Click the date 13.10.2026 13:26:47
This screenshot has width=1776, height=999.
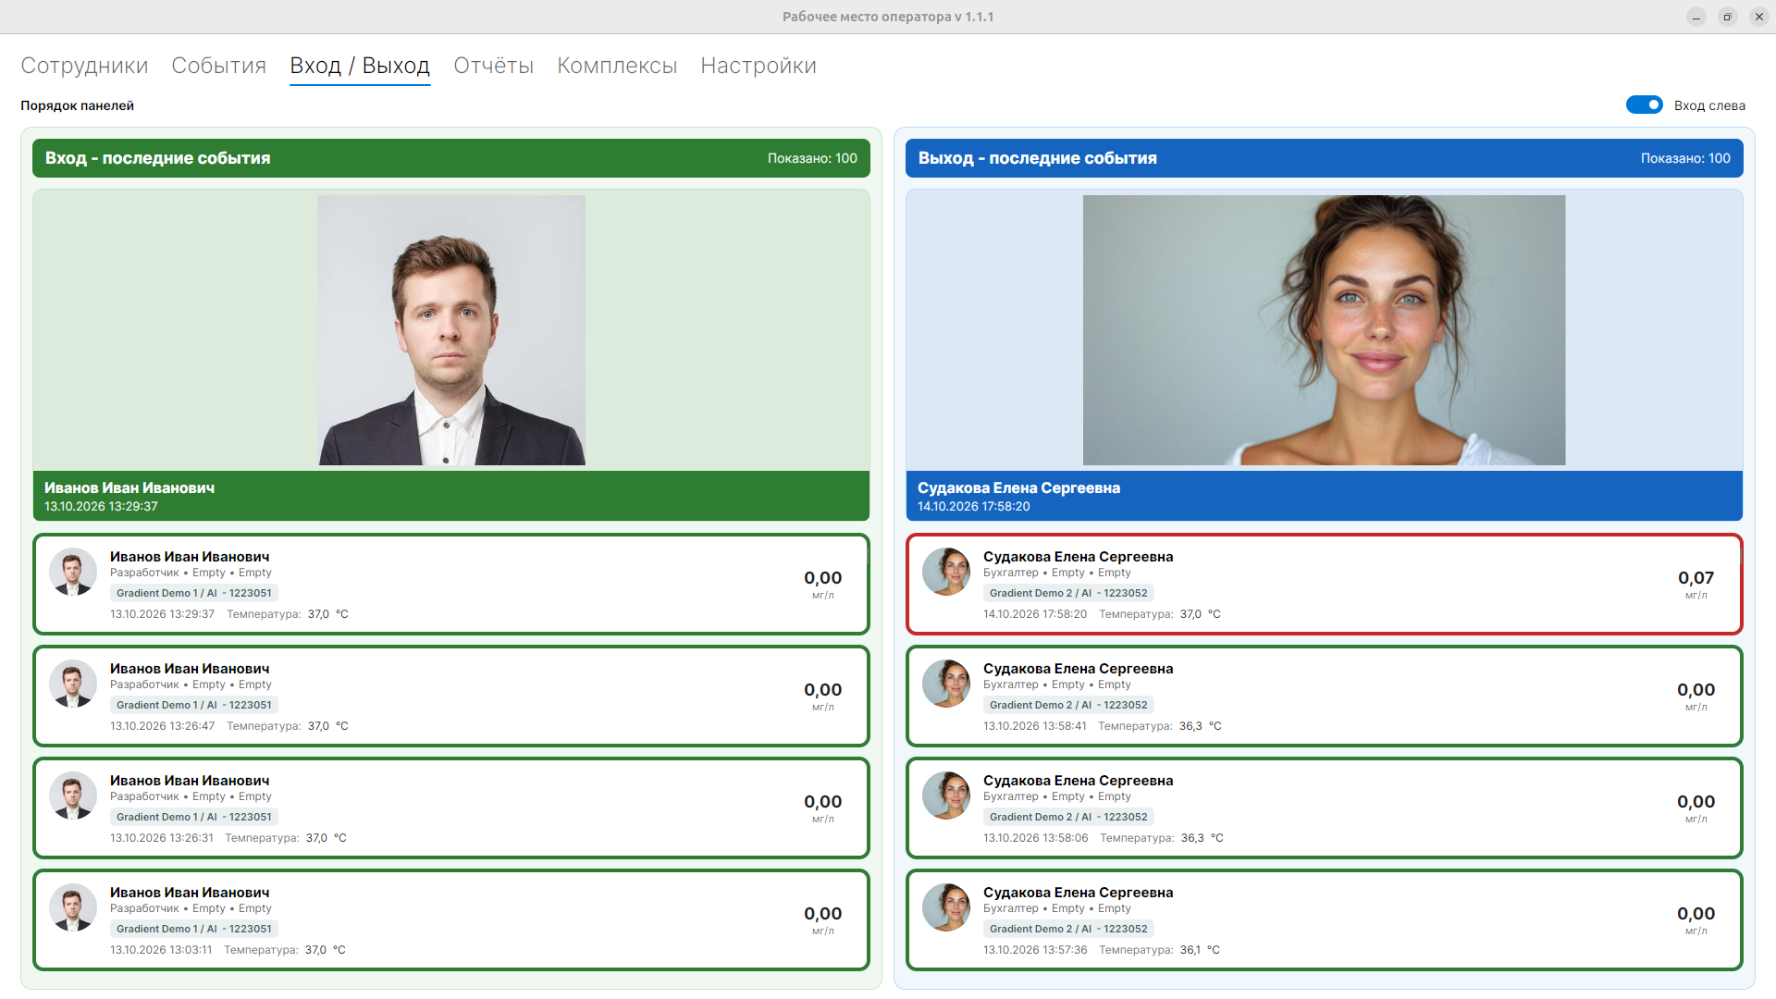point(163,726)
